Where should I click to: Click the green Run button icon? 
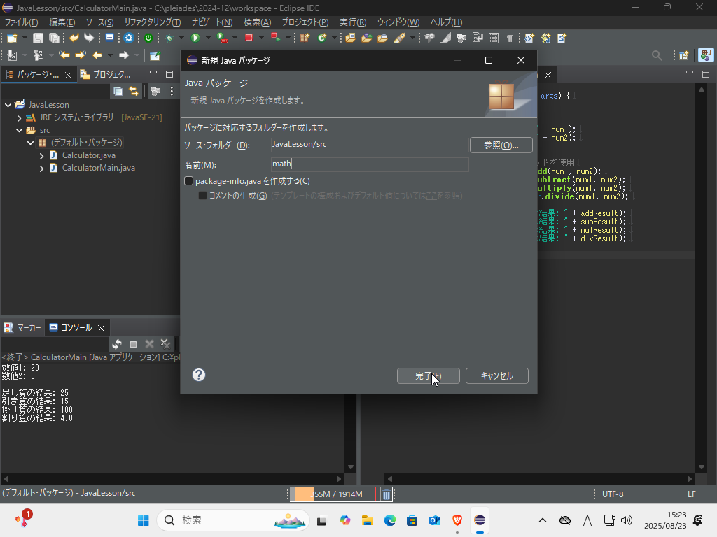pos(195,38)
